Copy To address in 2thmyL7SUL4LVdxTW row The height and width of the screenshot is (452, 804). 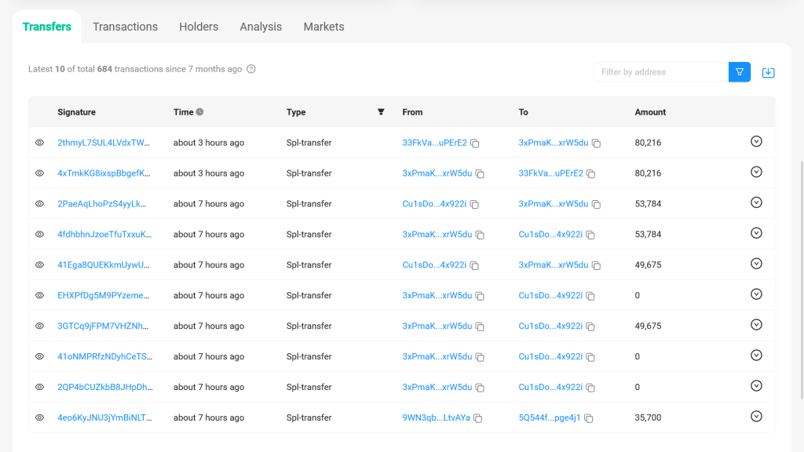point(596,143)
